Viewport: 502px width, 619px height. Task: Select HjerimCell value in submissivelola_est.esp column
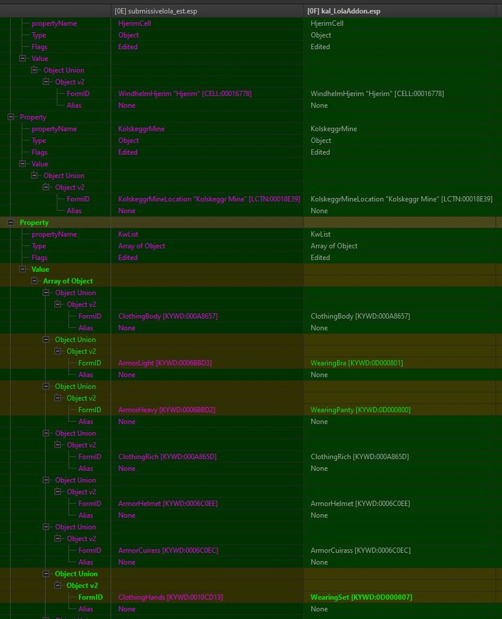(x=135, y=23)
